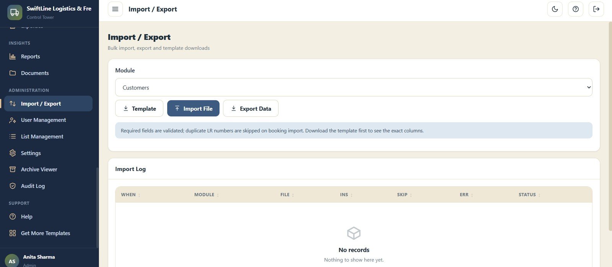Click the Archive Viewer box icon

(x=13, y=169)
